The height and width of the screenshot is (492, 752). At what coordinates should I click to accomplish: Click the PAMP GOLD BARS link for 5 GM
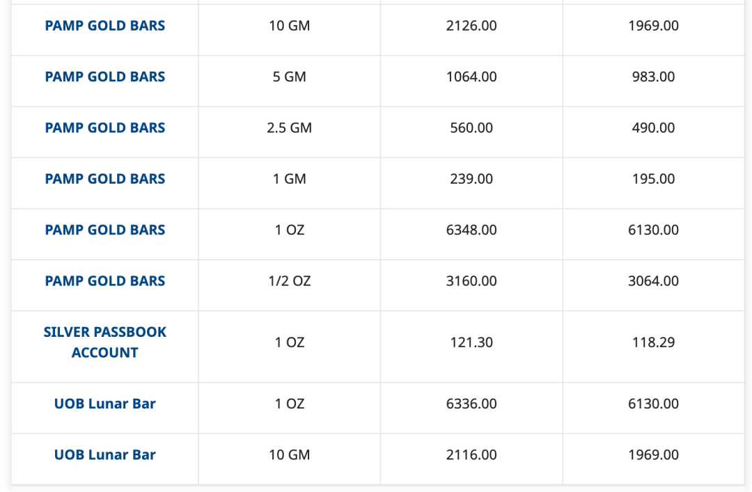105,77
